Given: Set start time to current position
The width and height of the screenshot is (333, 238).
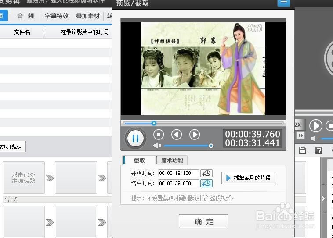Looking at the screenshot, I should pyautogui.click(x=206, y=173).
